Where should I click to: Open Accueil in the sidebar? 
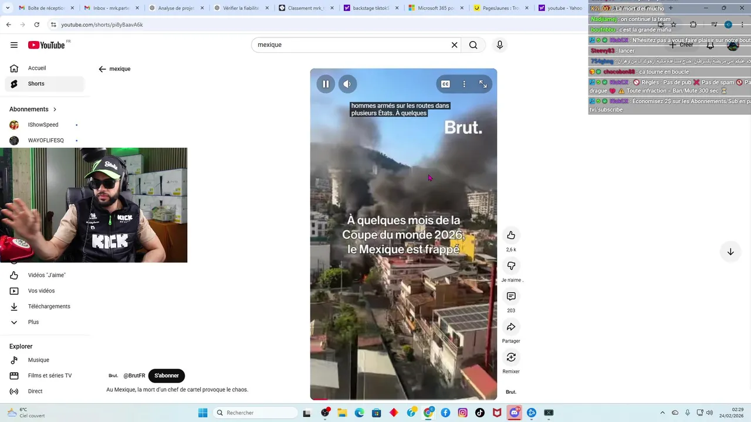tap(45, 68)
